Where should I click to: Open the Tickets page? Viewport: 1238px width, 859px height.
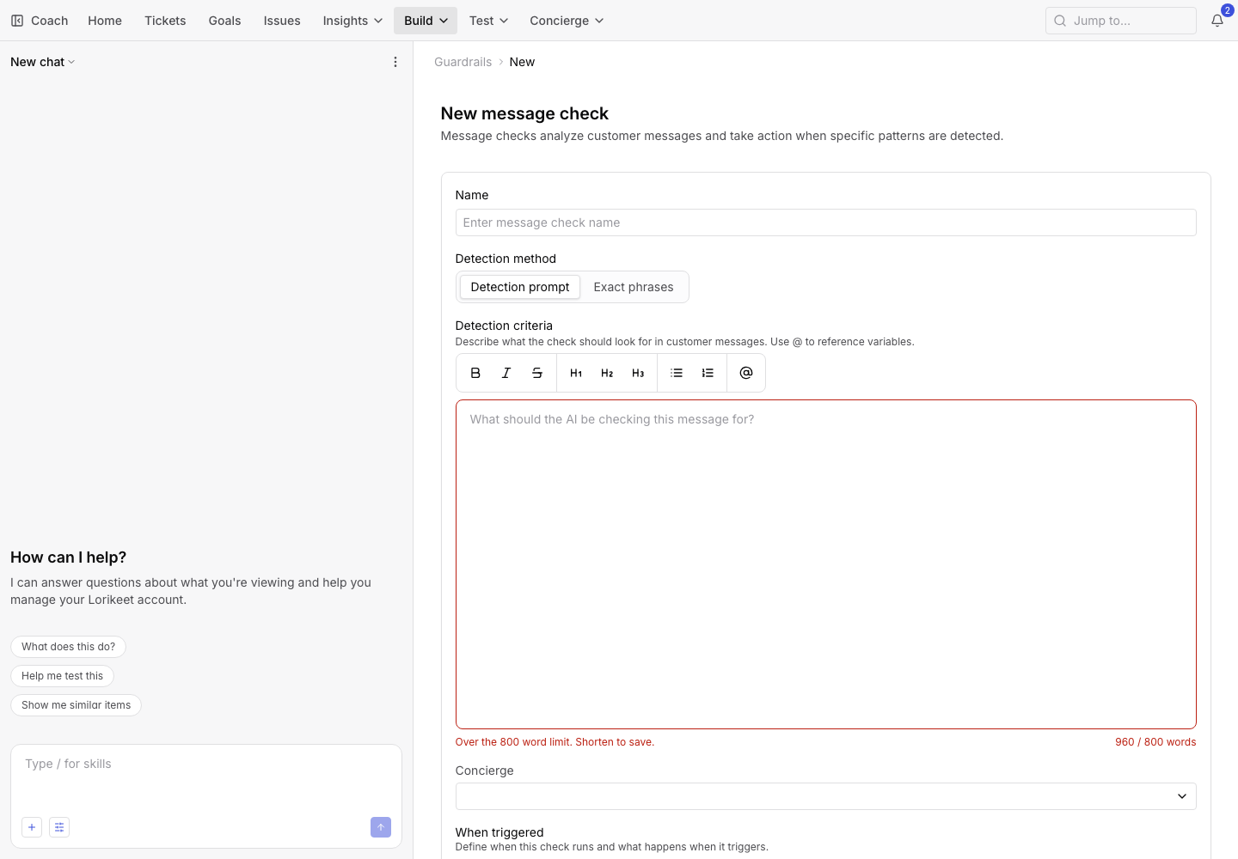[x=165, y=21]
